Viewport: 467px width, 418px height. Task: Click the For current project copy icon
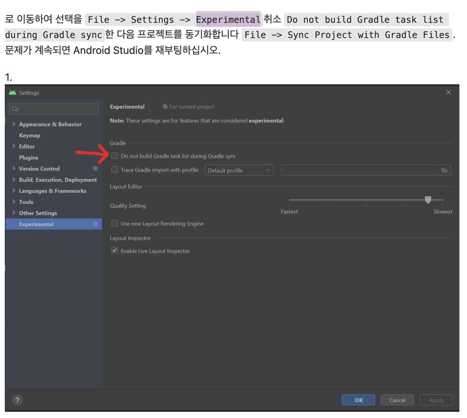coord(165,107)
